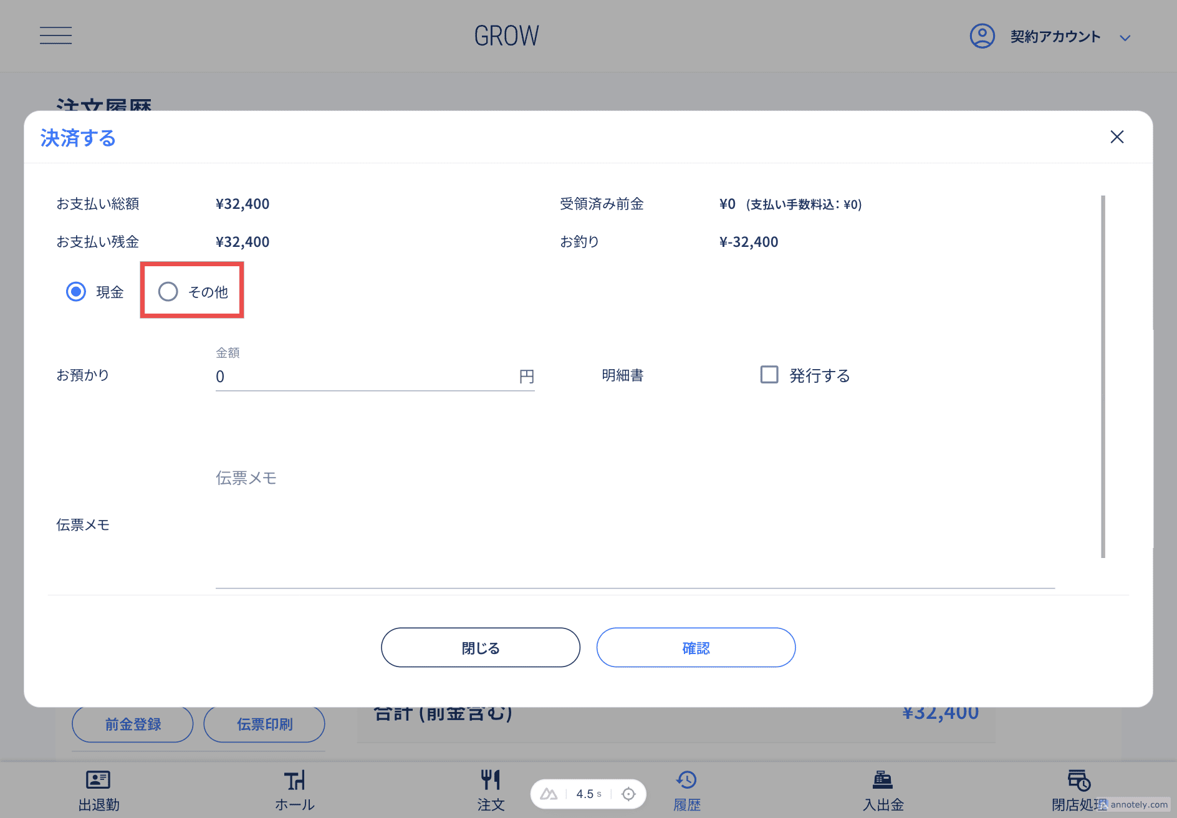The width and height of the screenshot is (1177, 818).
Task: Click the profile avatar icon
Action: point(982,36)
